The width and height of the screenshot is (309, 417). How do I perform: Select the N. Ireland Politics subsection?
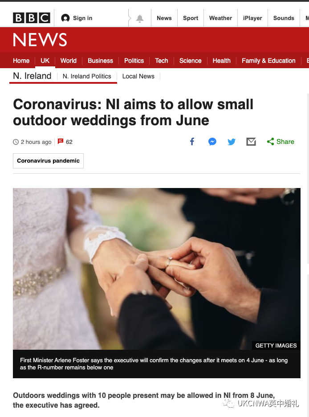pyautogui.click(x=87, y=76)
